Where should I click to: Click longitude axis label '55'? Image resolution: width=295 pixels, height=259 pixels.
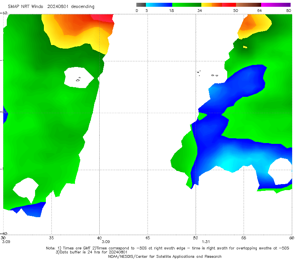pos(244,238)
